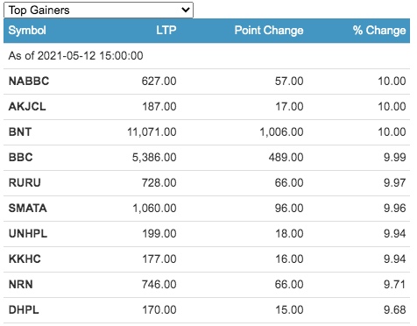The height and width of the screenshot is (326, 417).
Task: Sort by LTP column header
Action: point(166,30)
